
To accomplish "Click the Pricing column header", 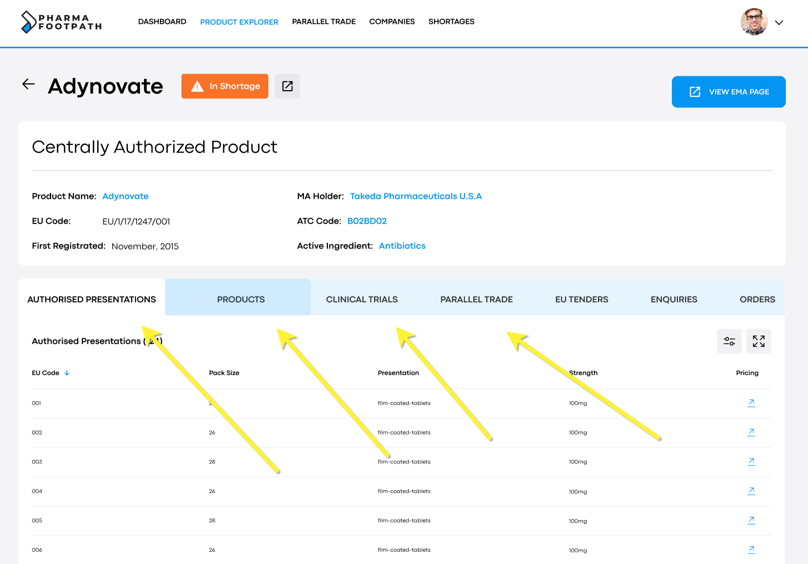I will [747, 373].
